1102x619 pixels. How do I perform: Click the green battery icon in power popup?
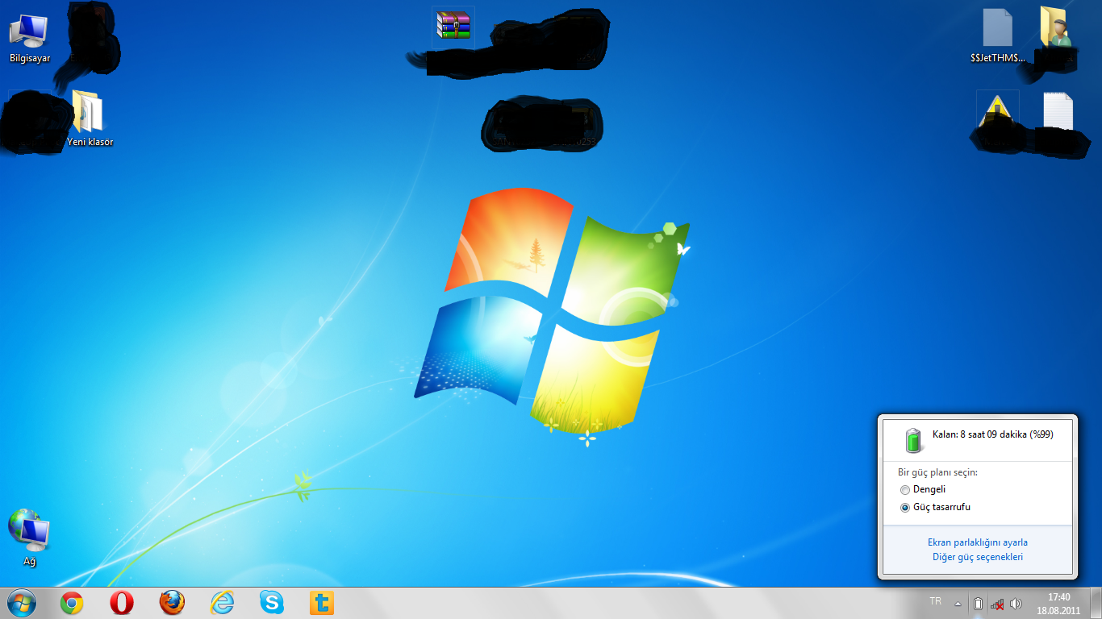[913, 439]
